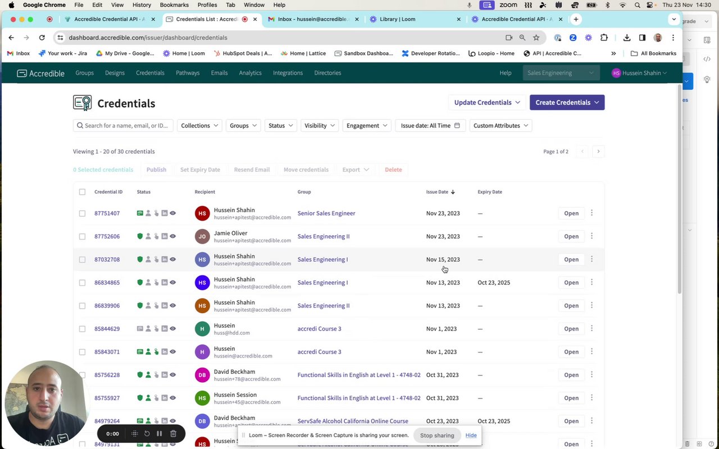Click the pointer-click status icon for credential 86834865
Screen dimensions: 719x449
[156, 282]
